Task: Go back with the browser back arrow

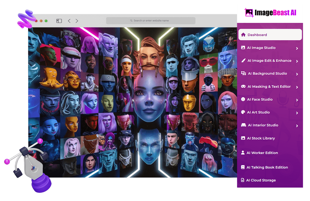Action: 69,21
